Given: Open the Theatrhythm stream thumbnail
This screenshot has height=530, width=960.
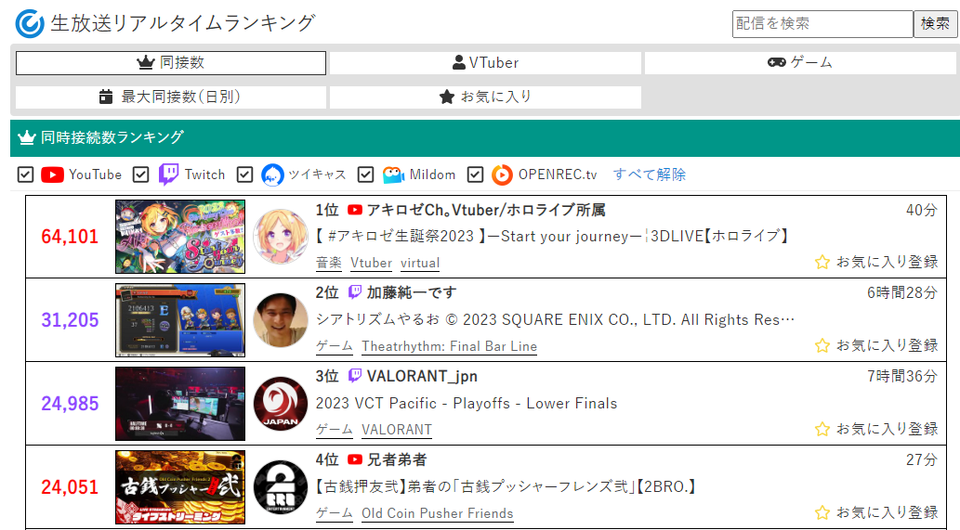Looking at the screenshot, I should [x=180, y=320].
